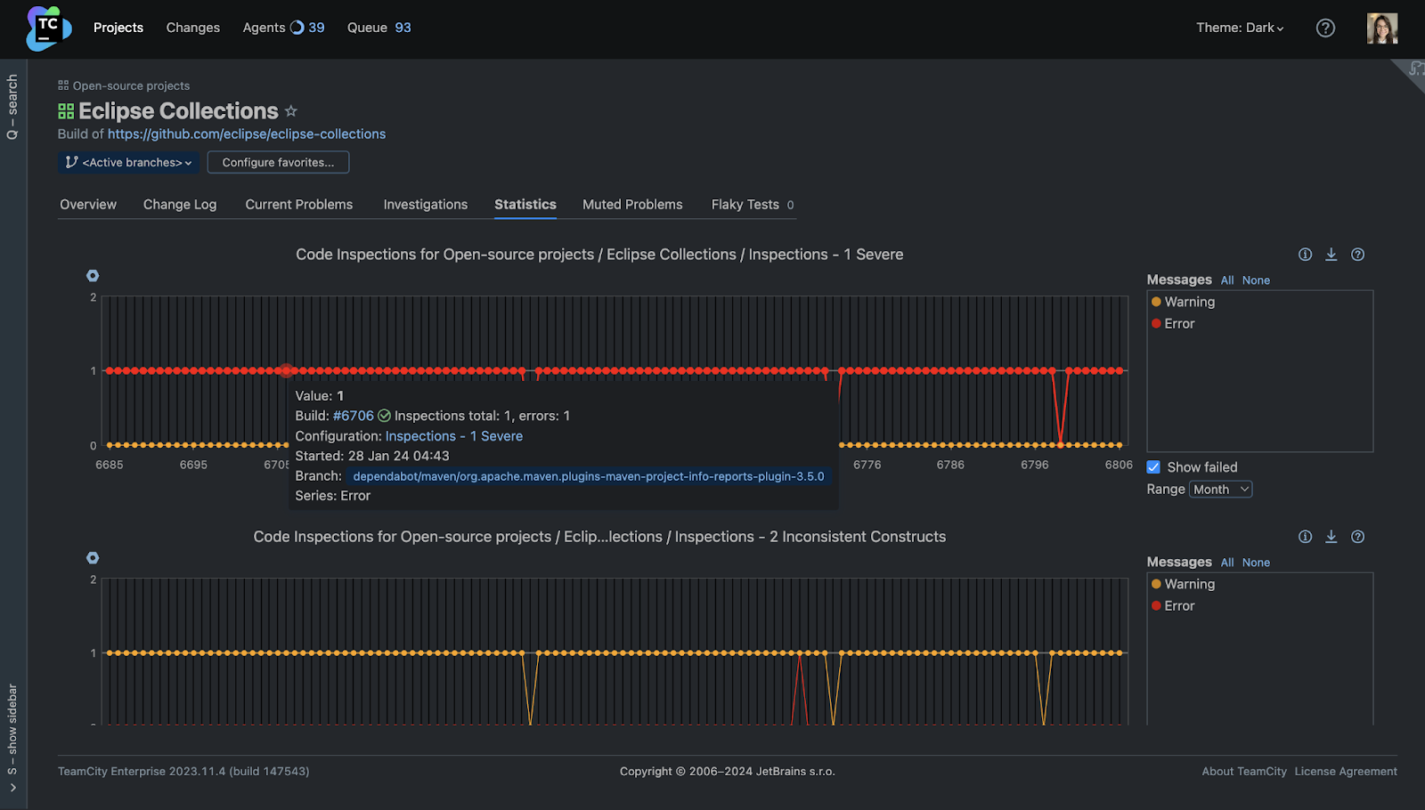Open the Flaky Tests tab
Image resolution: width=1425 pixels, height=810 pixels.
(x=753, y=205)
